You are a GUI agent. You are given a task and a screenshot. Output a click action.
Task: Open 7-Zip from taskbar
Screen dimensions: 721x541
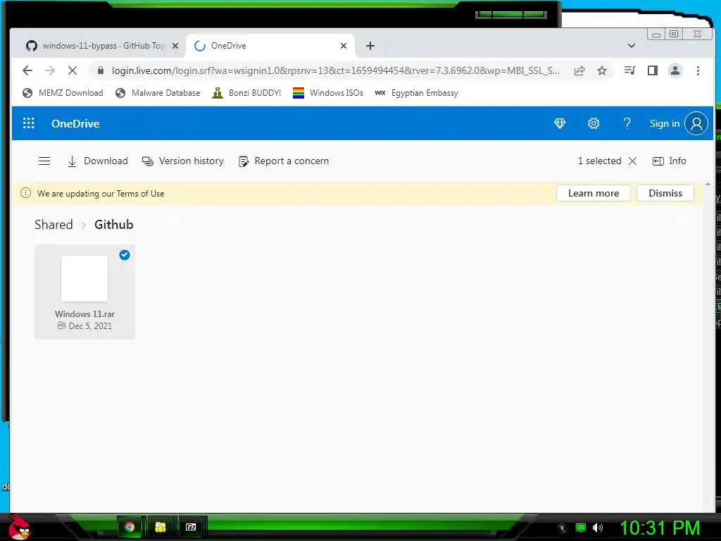(x=191, y=527)
